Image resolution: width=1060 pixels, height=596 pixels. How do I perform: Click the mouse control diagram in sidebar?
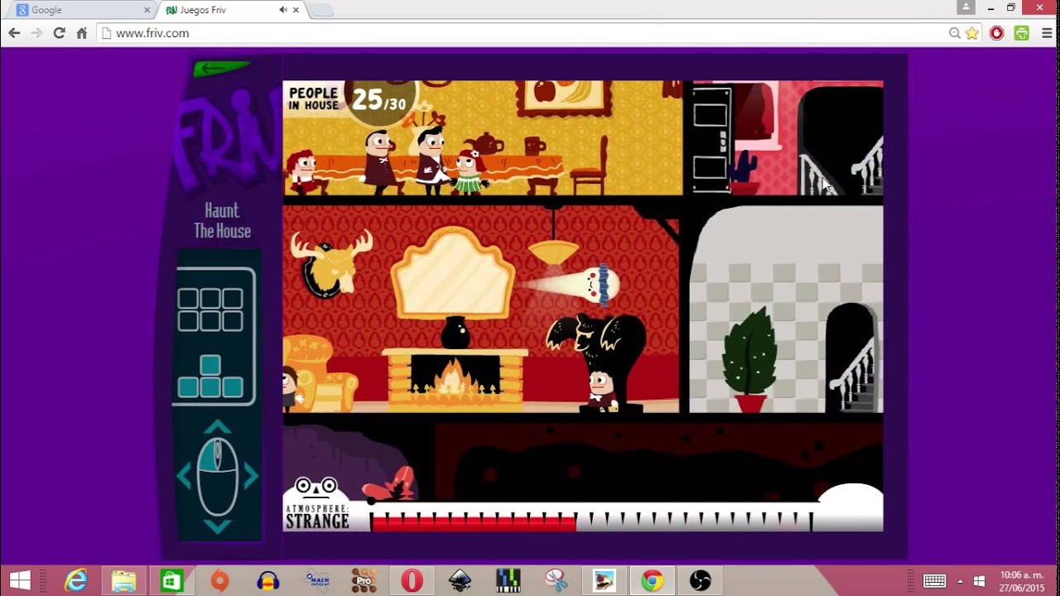click(217, 478)
